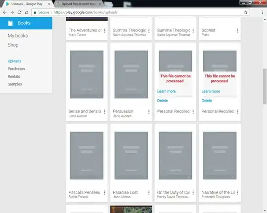Image resolution: width=267 pixels, height=213 pixels.
Task: Open options menu for Sense and Sensibility
Action: tap(104, 111)
